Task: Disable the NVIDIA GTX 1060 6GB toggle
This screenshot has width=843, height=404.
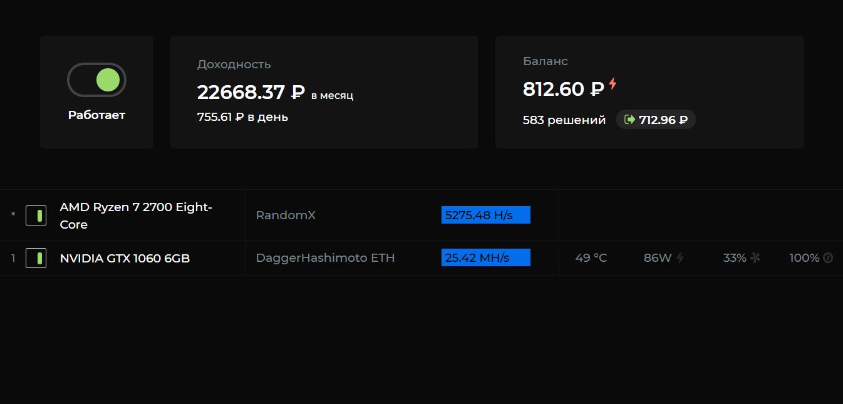Action: [x=36, y=258]
